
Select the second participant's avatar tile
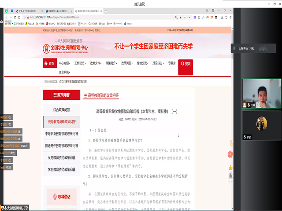click(x=261, y=125)
